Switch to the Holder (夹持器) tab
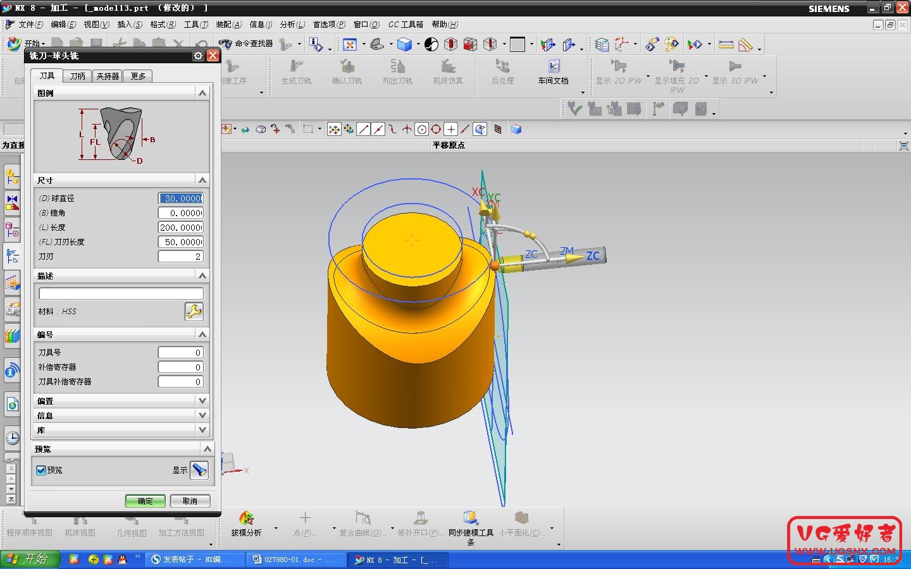This screenshot has height=569, width=911. (108, 76)
